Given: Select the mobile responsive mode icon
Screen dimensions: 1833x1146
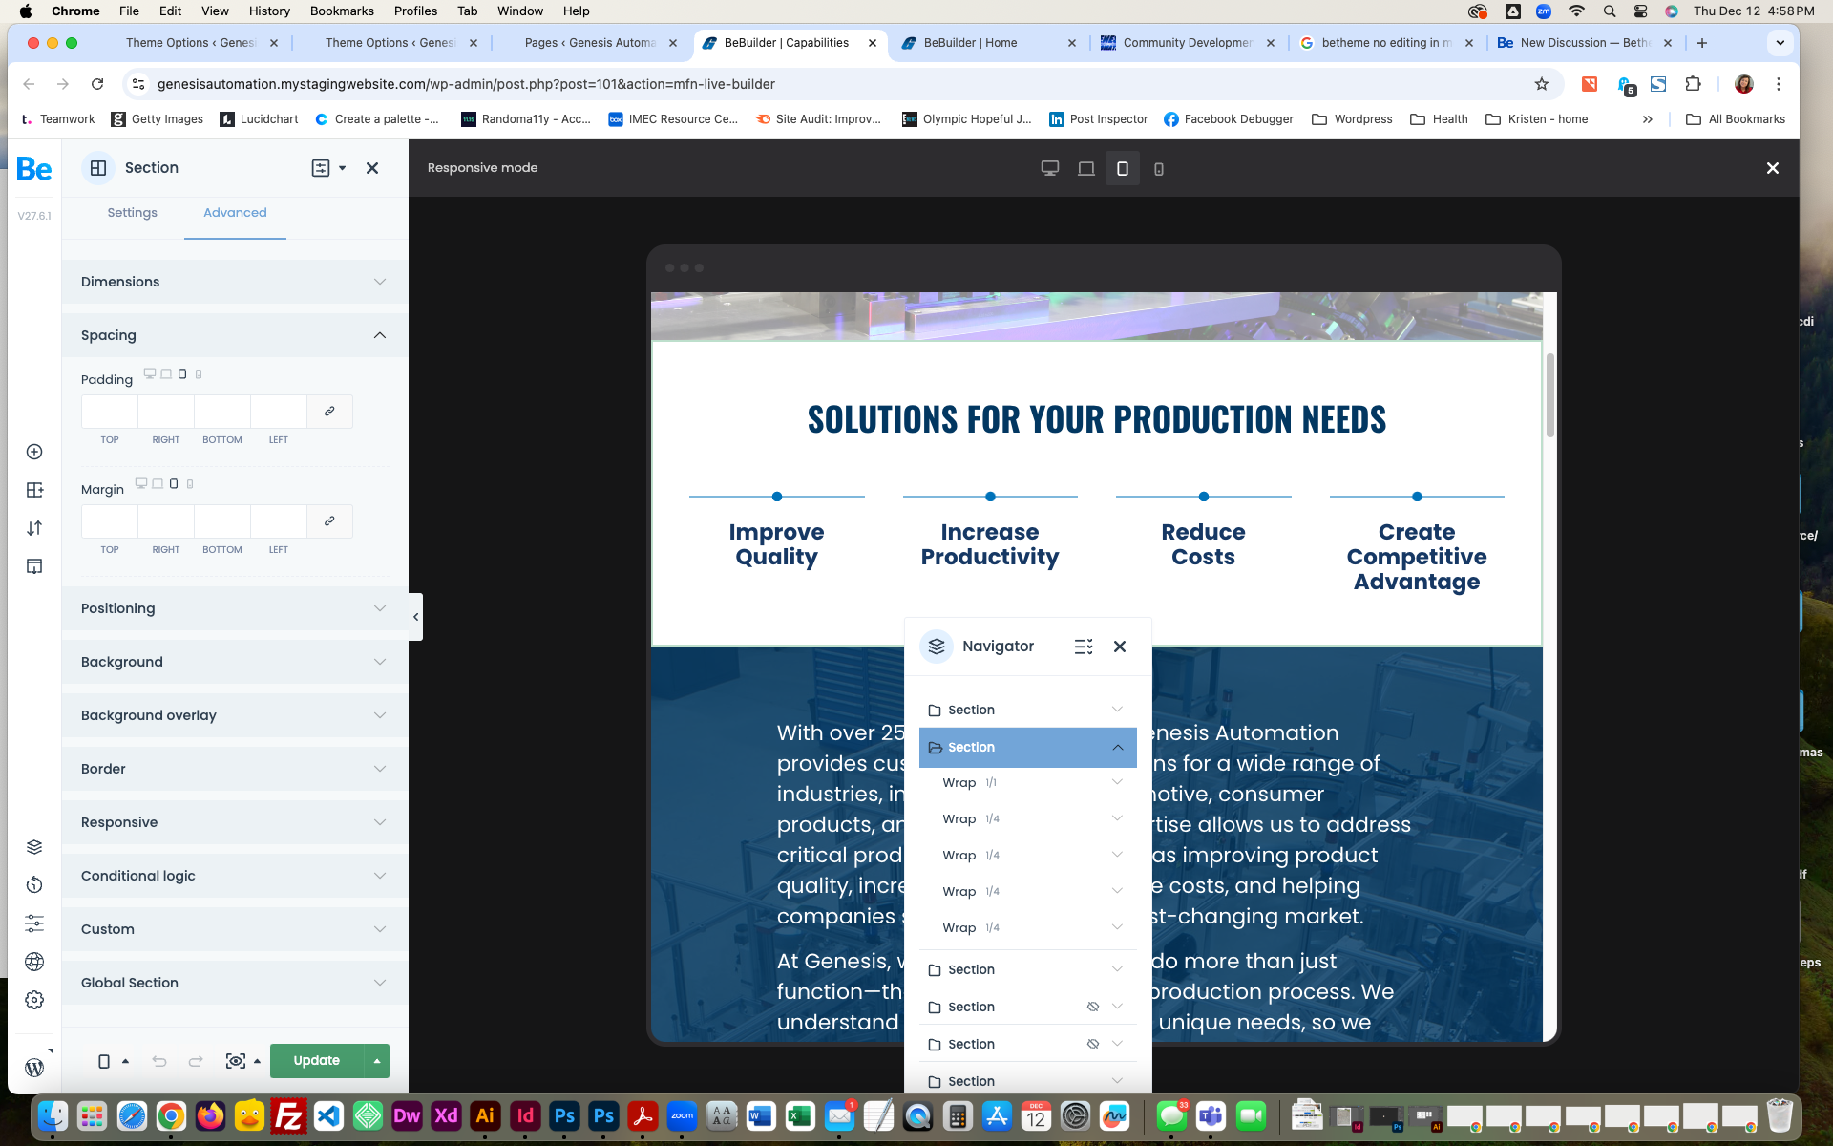Looking at the screenshot, I should pos(1159,168).
